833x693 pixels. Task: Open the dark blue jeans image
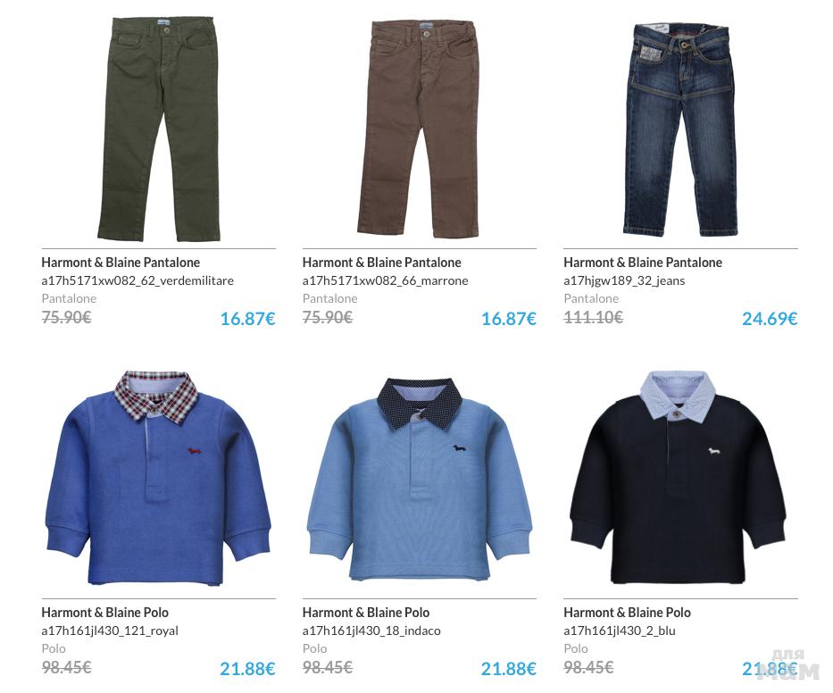pos(680,129)
